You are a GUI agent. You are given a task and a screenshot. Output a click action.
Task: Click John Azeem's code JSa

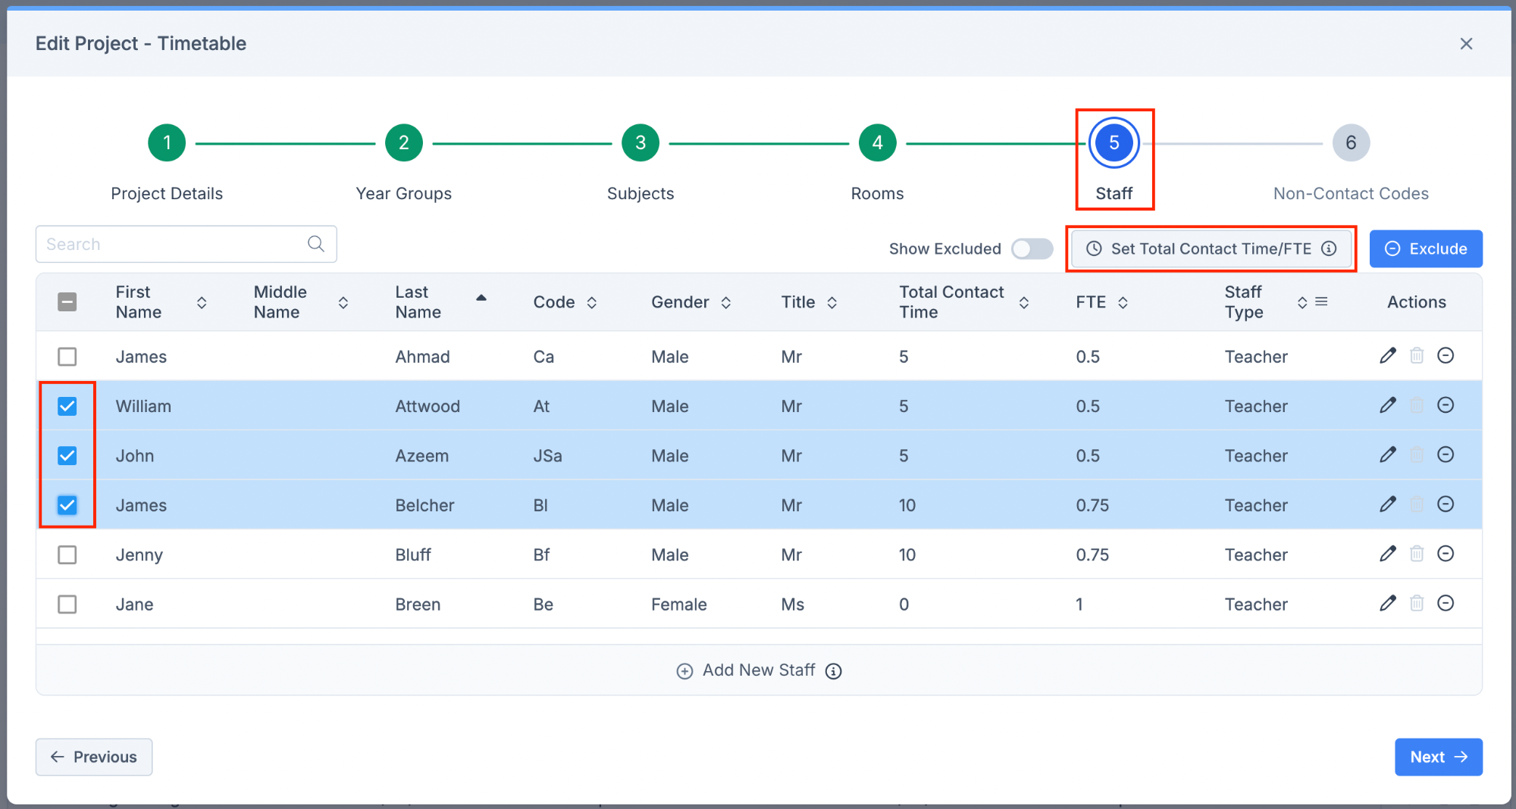(x=547, y=456)
